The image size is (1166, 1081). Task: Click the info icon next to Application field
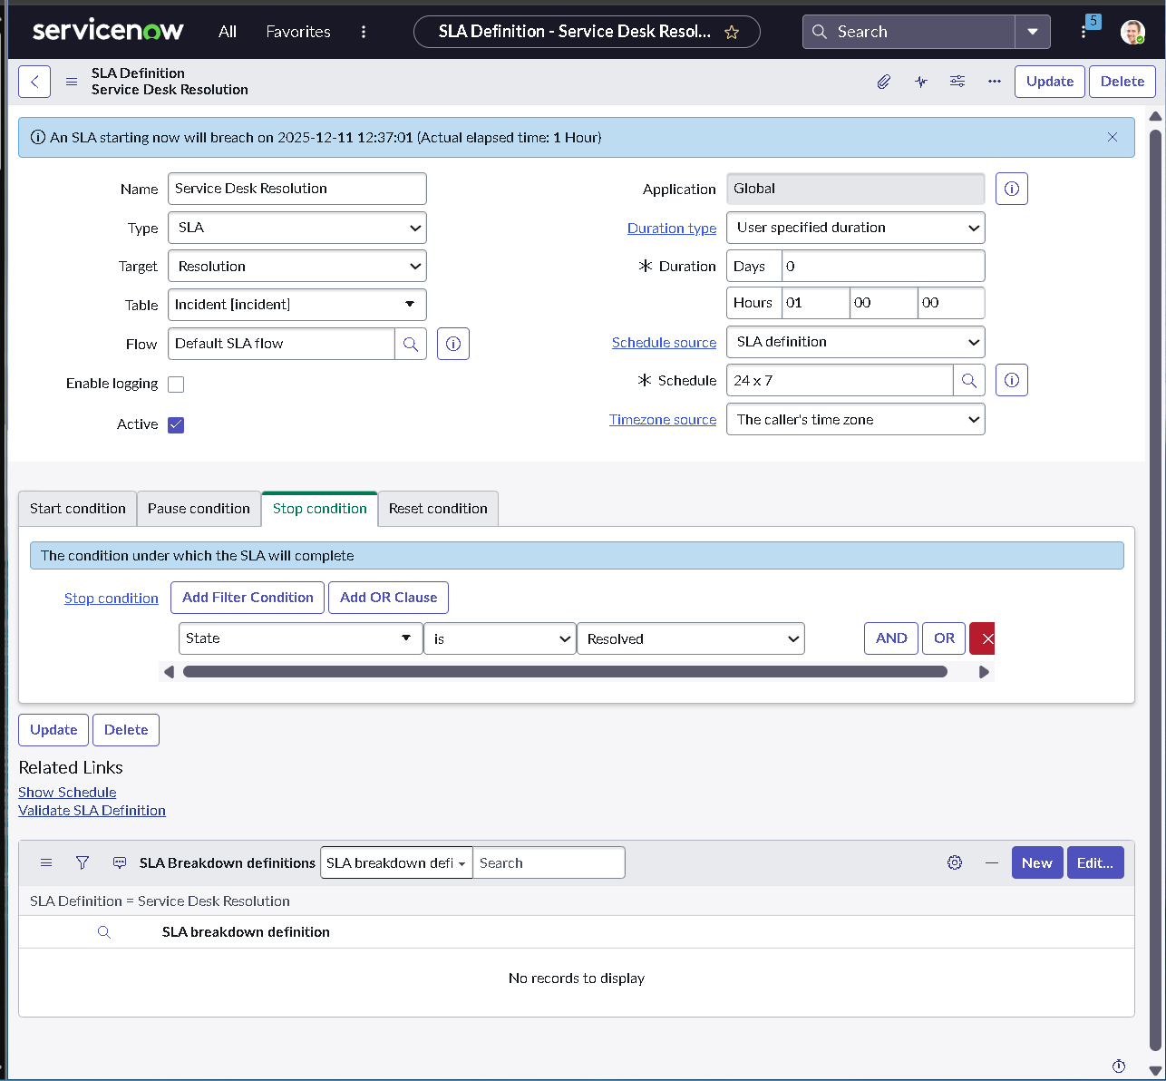1011,189
